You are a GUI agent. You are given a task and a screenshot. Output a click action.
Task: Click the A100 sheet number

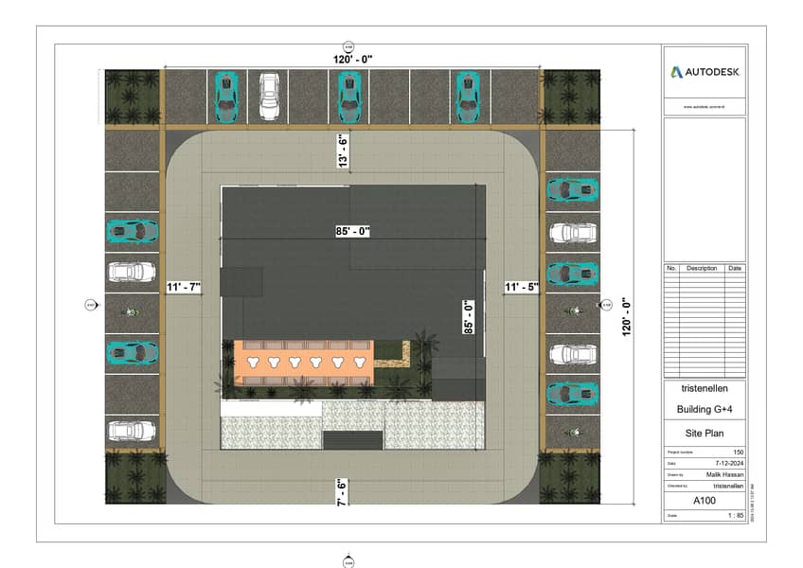coord(705,500)
